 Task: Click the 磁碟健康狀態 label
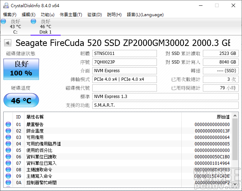(x=21, y=53)
